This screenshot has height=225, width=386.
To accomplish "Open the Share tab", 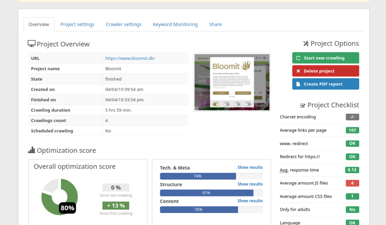I will [215, 24].
